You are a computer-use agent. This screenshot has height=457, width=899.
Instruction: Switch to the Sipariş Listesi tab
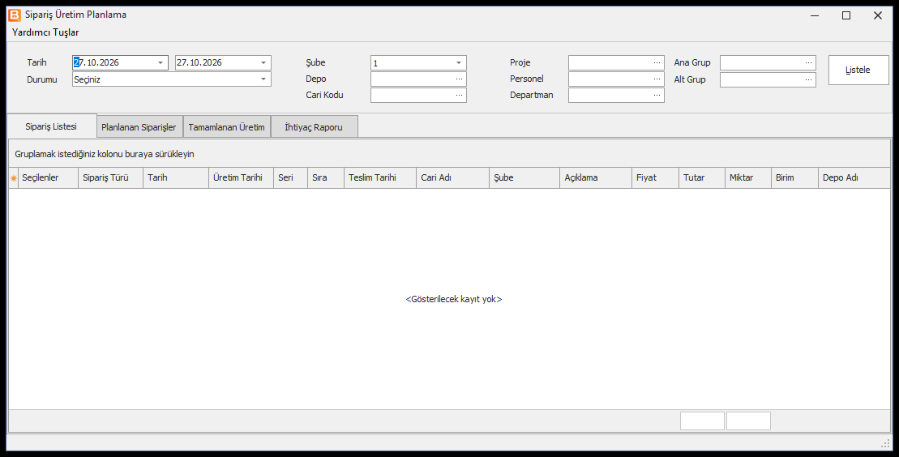pos(51,126)
